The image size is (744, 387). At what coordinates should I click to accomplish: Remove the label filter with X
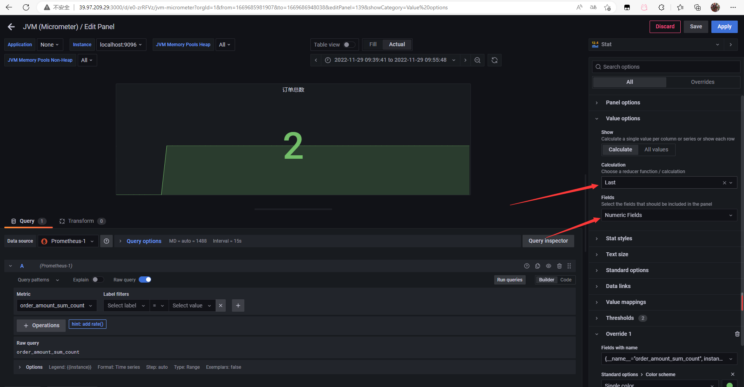(x=221, y=305)
